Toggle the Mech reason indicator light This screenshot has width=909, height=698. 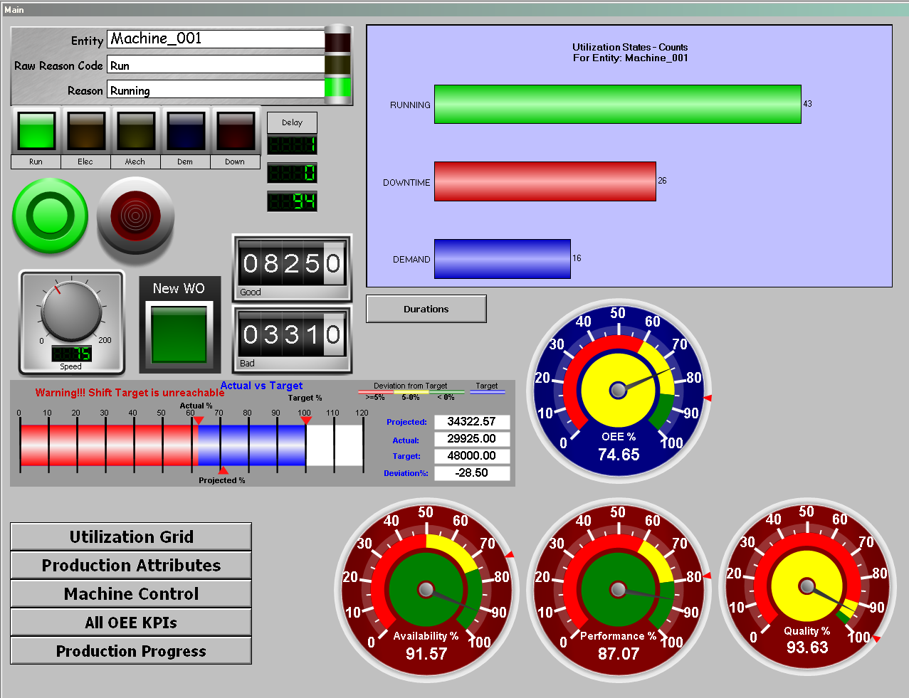135,131
